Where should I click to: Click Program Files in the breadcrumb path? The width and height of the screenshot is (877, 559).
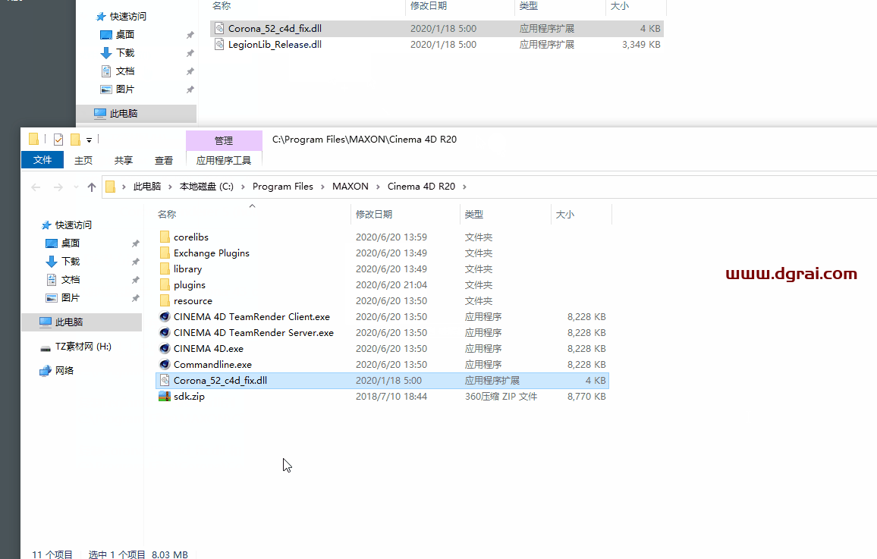pos(282,187)
